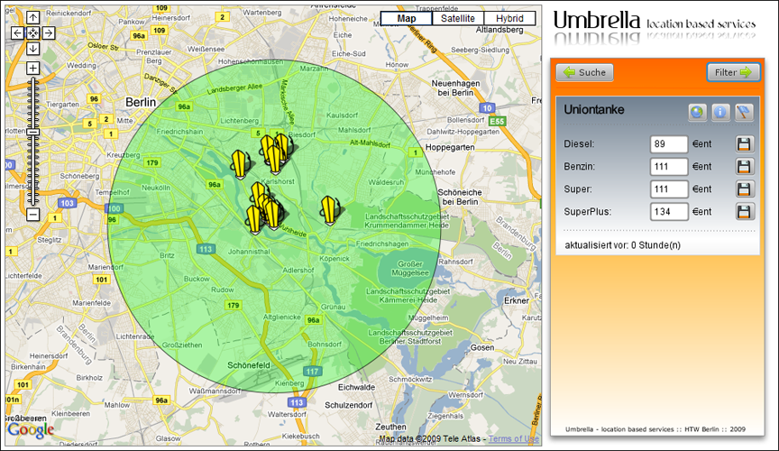Screen dimensions: 779x451
Task: Select the lone gas station marker west of Karlshorst
Action: [240, 164]
